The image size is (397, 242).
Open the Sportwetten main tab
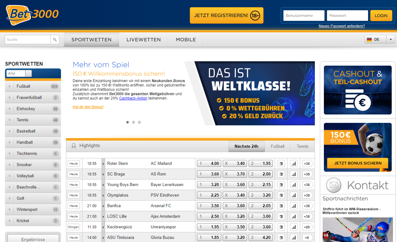tap(91, 40)
